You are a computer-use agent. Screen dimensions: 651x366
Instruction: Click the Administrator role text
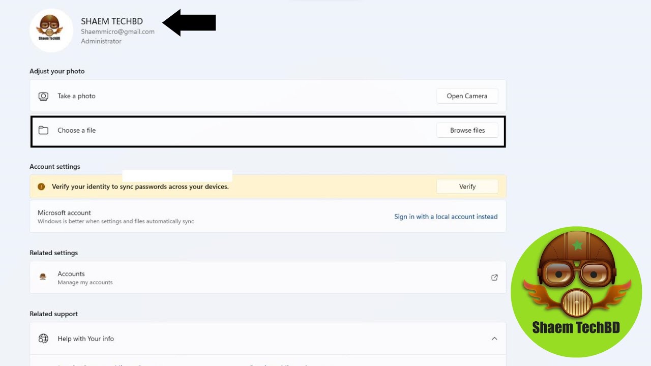(101, 41)
